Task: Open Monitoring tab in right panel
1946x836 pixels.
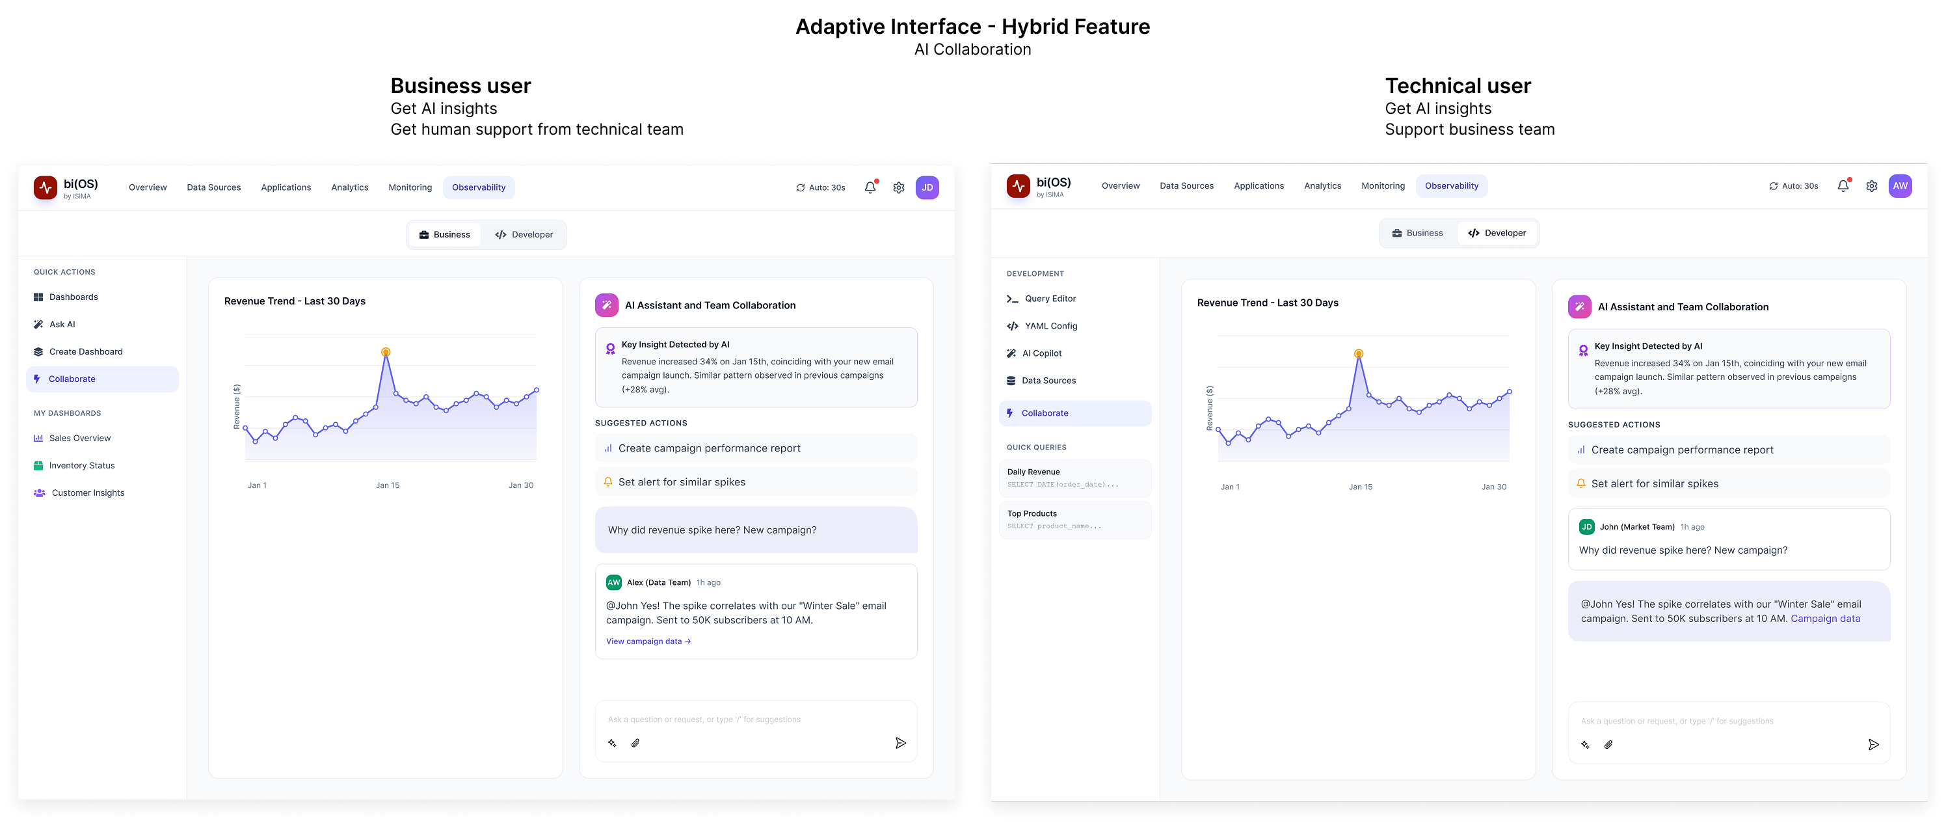Action: point(1383,186)
